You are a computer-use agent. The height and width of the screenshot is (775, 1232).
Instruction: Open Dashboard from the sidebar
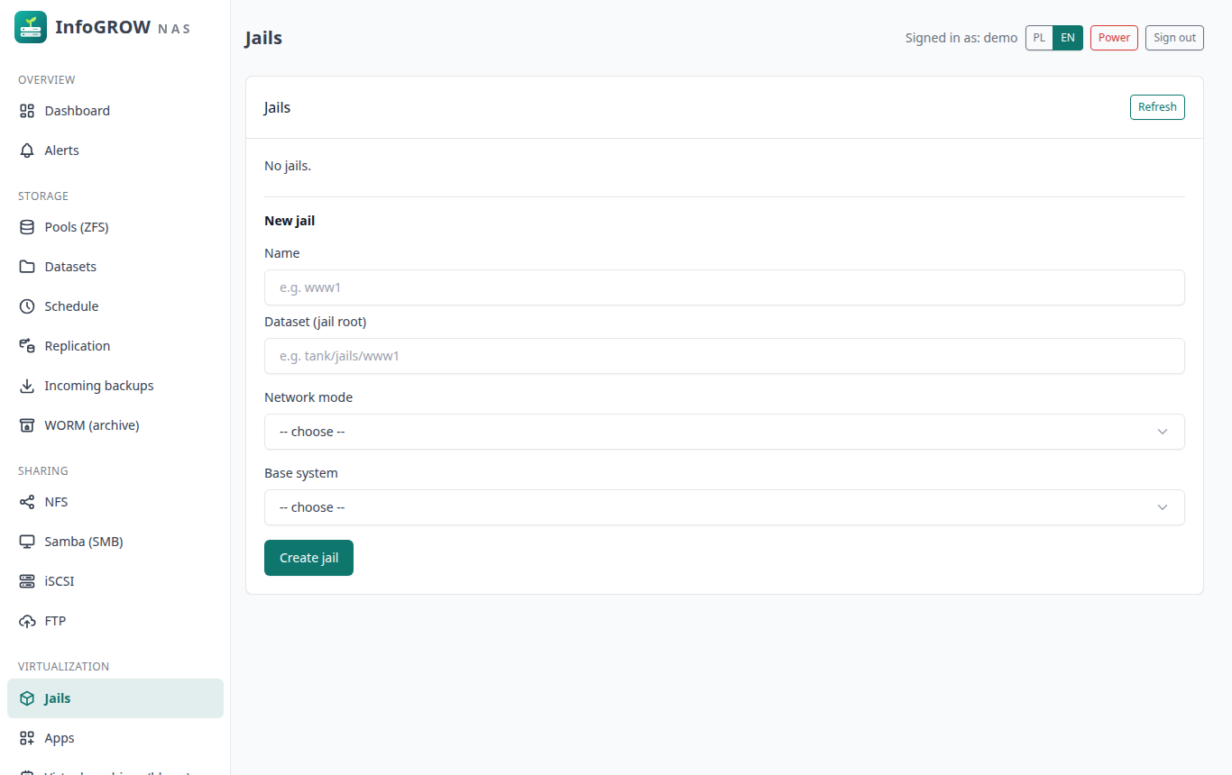click(x=115, y=111)
